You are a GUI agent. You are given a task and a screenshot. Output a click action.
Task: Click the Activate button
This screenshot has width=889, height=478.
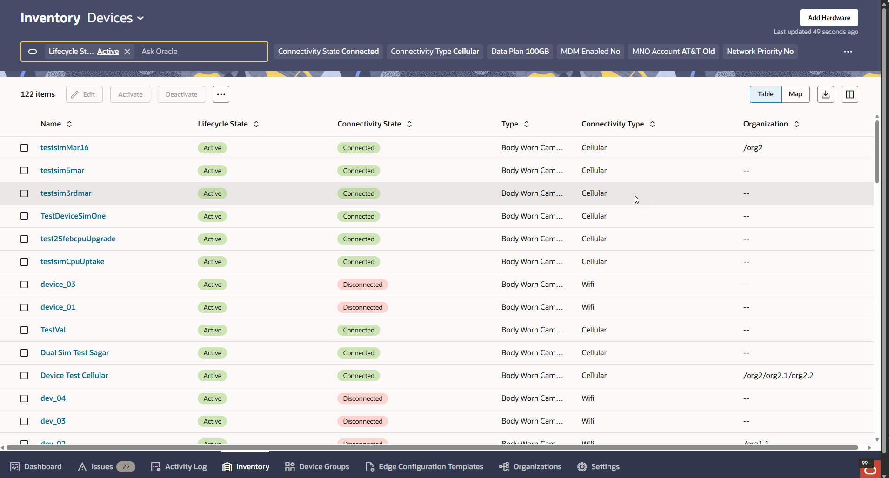point(130,94)
